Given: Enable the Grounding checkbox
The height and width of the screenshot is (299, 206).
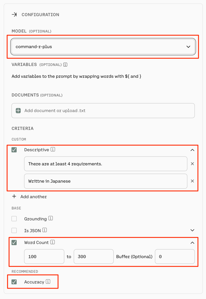Looking at the screenshot, I should [14, 219].
